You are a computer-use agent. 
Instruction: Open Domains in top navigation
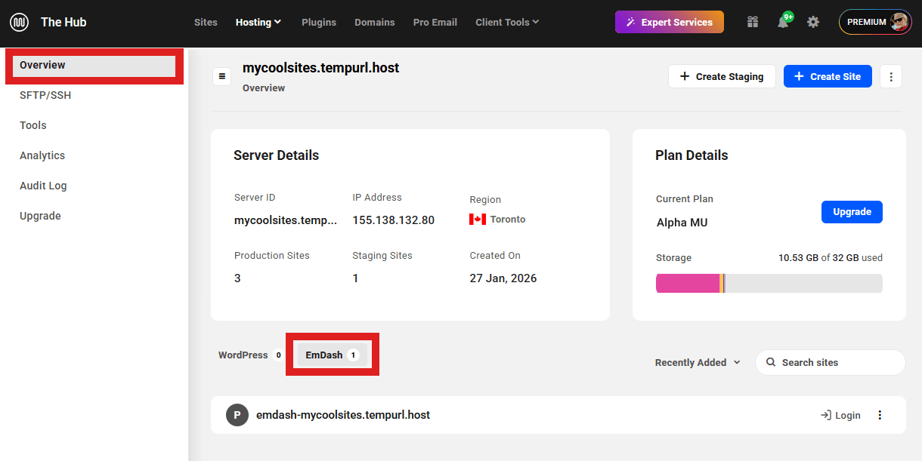coord(375,22)
